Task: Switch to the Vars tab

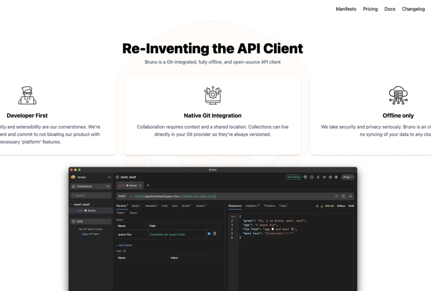Action: pyautogui.click(x=175, y=206)
